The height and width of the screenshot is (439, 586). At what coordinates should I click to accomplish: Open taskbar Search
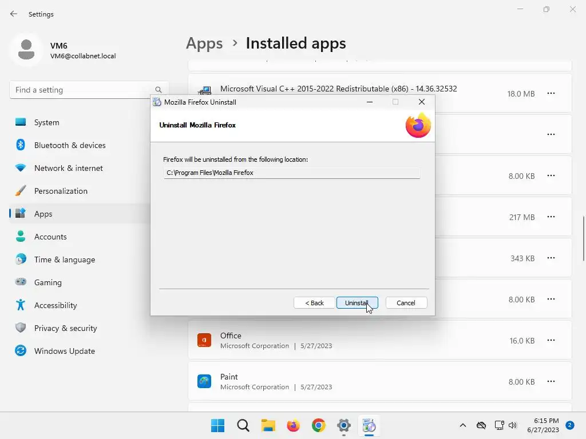point(243,425)
